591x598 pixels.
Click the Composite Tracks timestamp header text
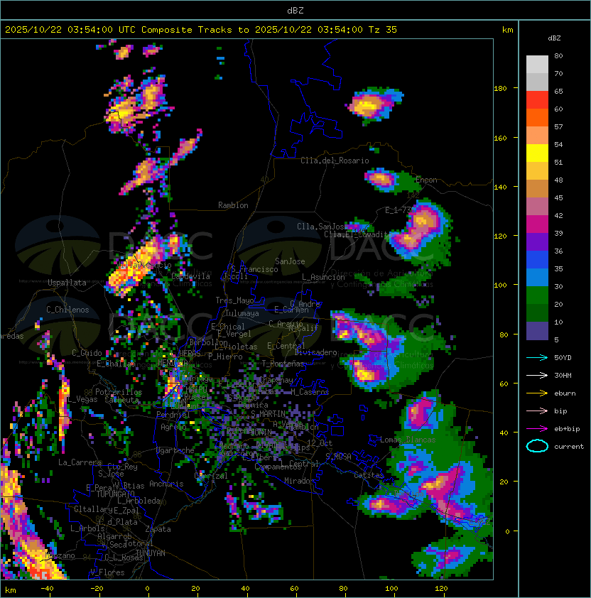pyautogui.click(x=201, y=30)
